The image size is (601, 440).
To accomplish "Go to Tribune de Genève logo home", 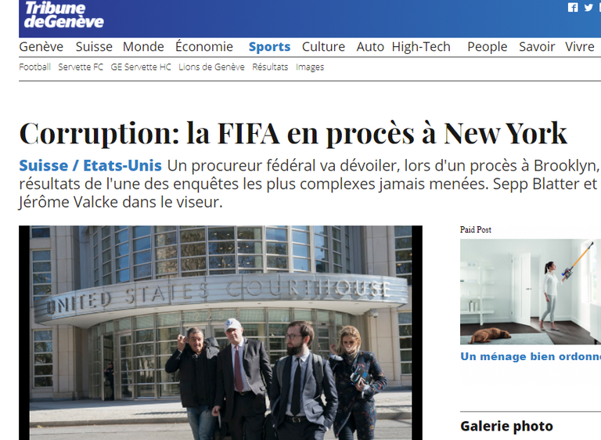I will coord(63,15).
